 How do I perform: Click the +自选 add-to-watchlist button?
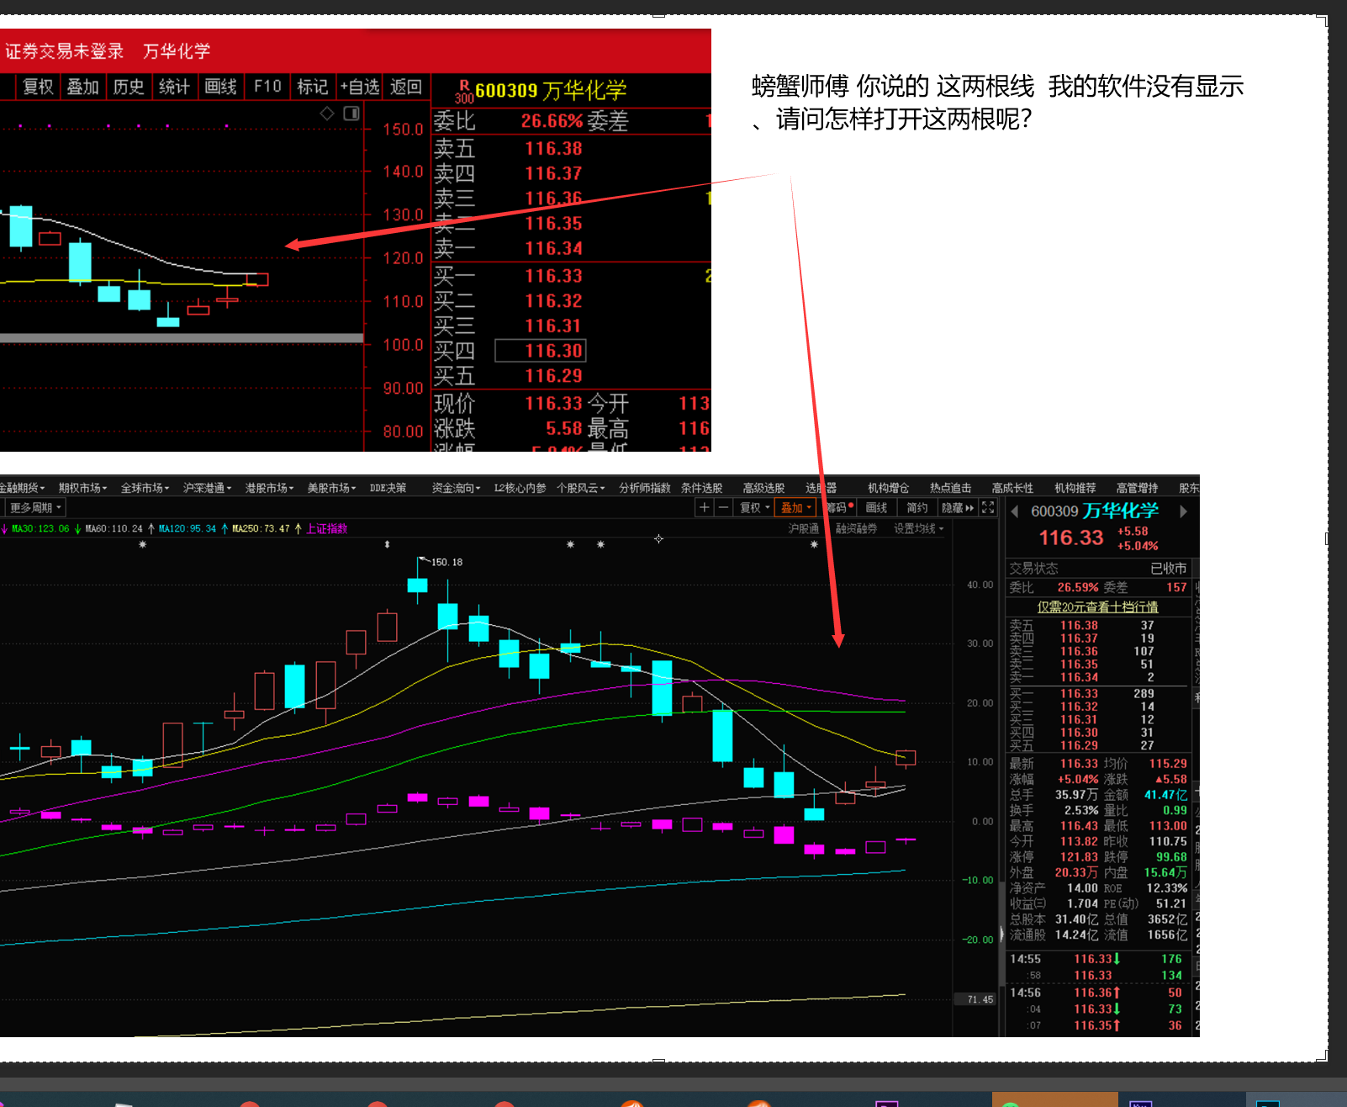(x=360, y=87)
